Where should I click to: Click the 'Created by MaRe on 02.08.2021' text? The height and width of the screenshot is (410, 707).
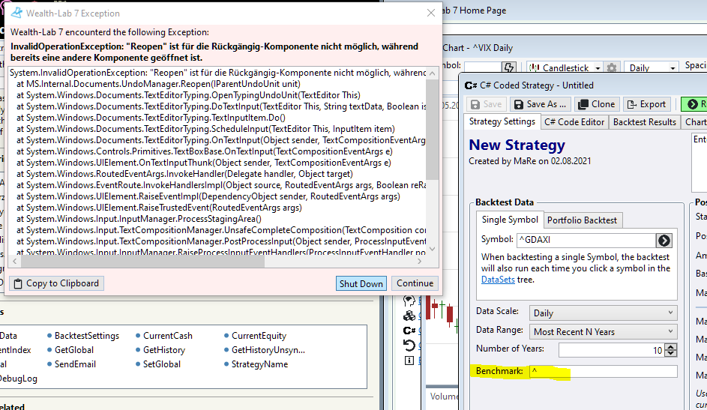pos(530,161)
